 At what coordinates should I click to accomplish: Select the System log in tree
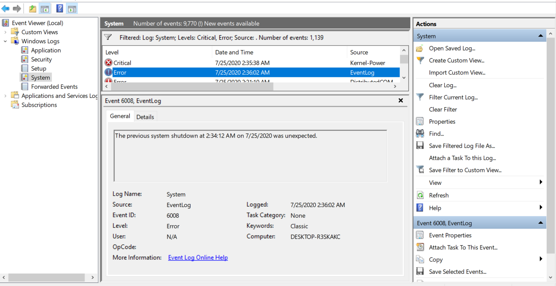coord(40,78)
